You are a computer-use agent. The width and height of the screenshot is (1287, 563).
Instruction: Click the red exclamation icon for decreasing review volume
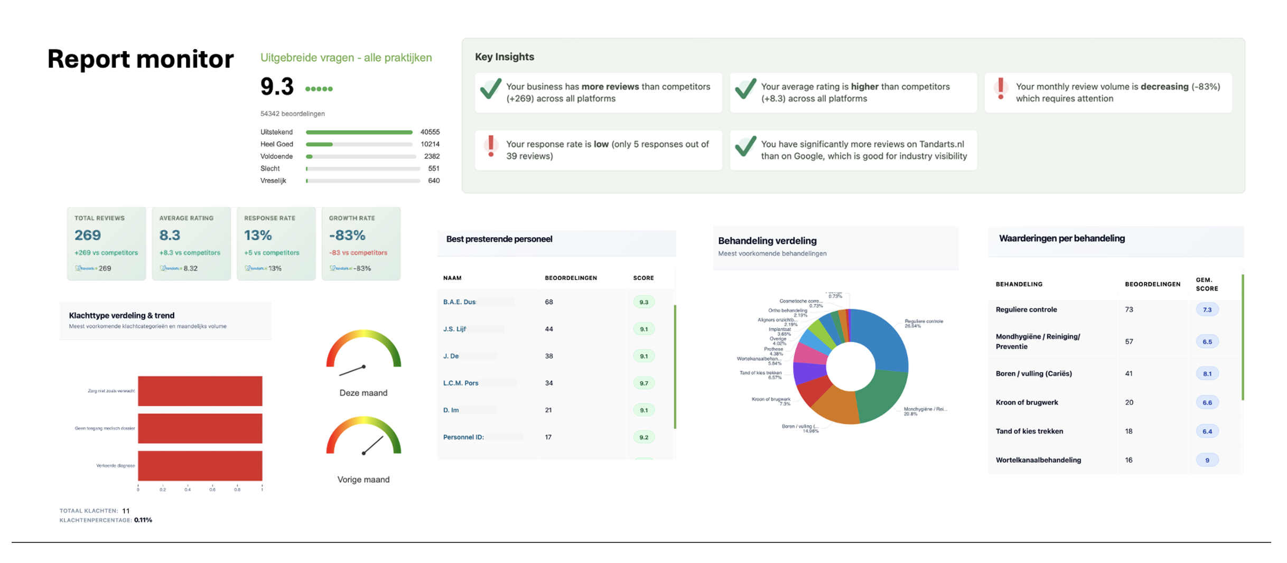1000,89
